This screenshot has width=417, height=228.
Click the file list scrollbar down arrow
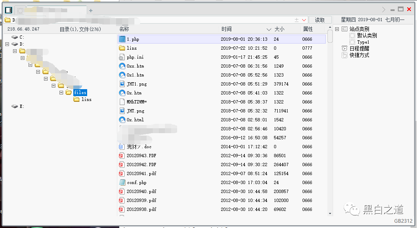(x=330, y=213)
